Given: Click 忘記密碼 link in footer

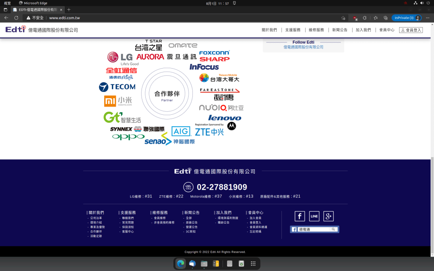Looking at the screenshot, I should (256, 232).
